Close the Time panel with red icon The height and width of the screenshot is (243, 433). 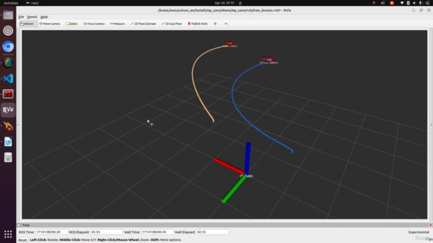tap(430, 225)
